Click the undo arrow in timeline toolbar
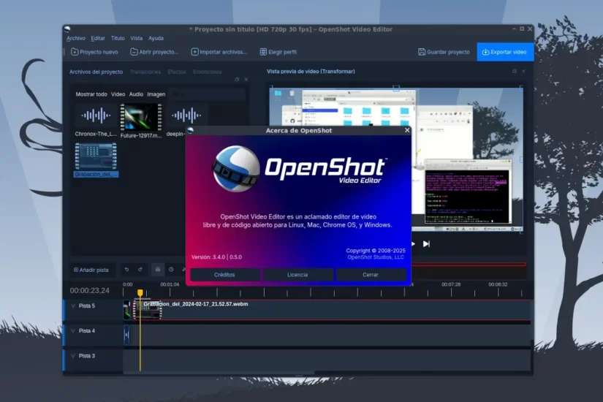603x402 pixels. tap(126, 270)
